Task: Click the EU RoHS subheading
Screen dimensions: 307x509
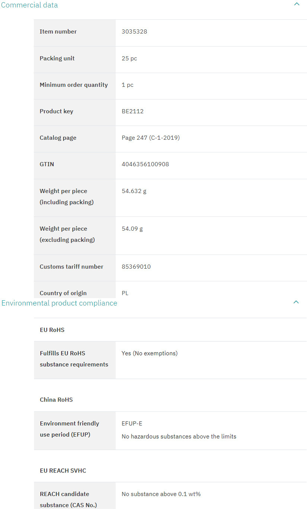Action: [x=52, y=330]
